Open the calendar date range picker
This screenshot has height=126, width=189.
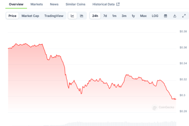[165, 16]
